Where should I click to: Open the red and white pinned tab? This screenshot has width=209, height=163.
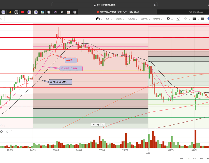(68, 12)
